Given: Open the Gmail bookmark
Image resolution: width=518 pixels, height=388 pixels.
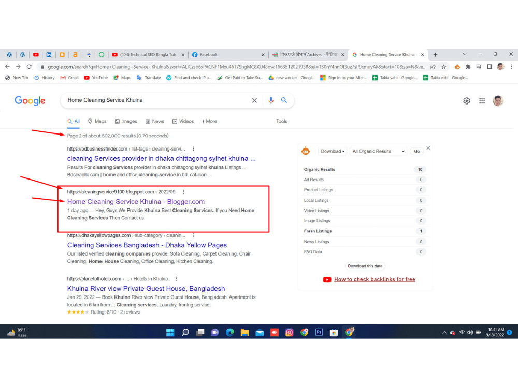Looking at the screenshot, I should click(x=69, y=78).
